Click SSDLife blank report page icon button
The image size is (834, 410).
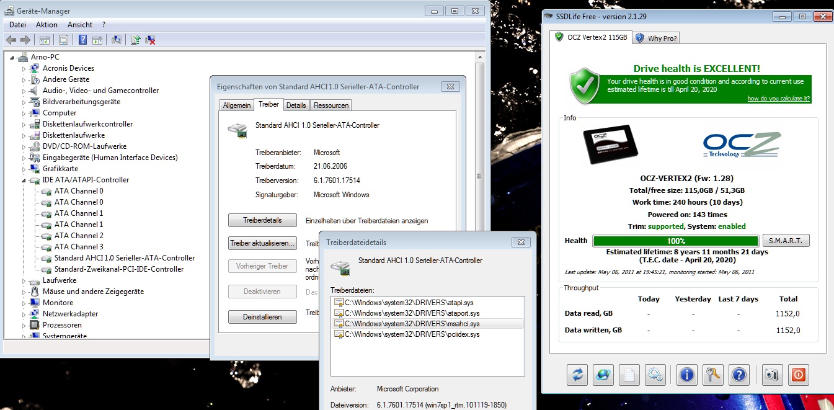(x=629, y=375)
